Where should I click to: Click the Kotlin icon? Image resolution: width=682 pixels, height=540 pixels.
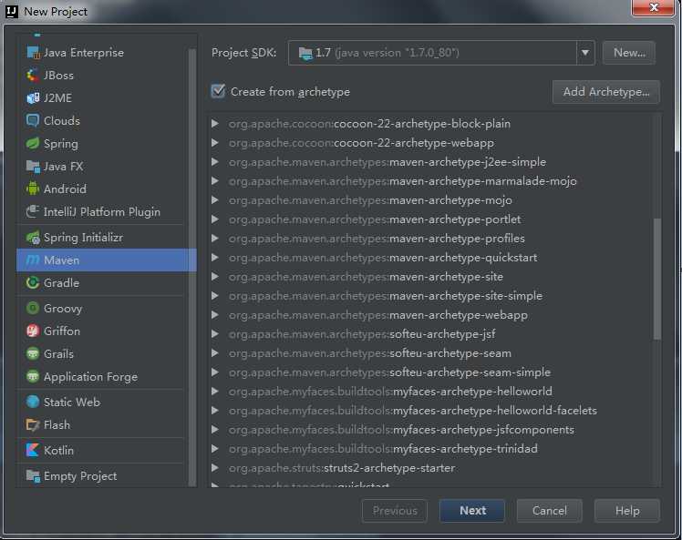tap(33, 450)
